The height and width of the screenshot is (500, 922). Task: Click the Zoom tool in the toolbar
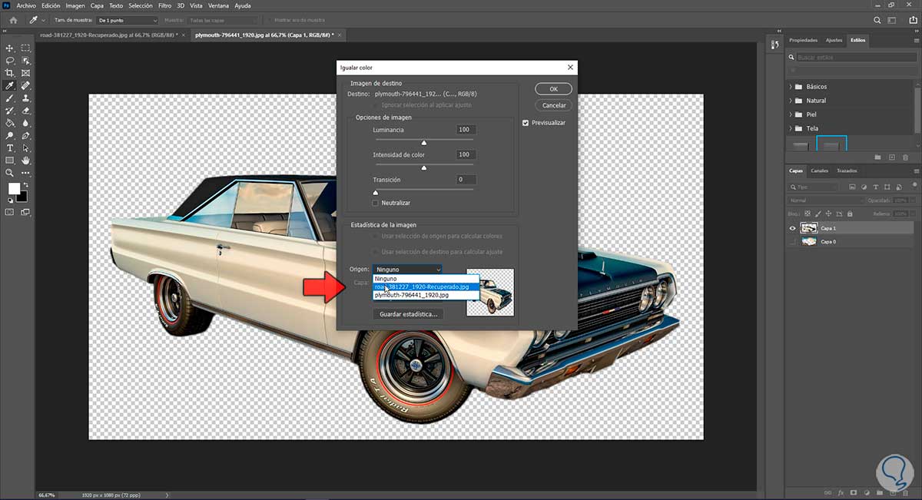coord(10,173)
